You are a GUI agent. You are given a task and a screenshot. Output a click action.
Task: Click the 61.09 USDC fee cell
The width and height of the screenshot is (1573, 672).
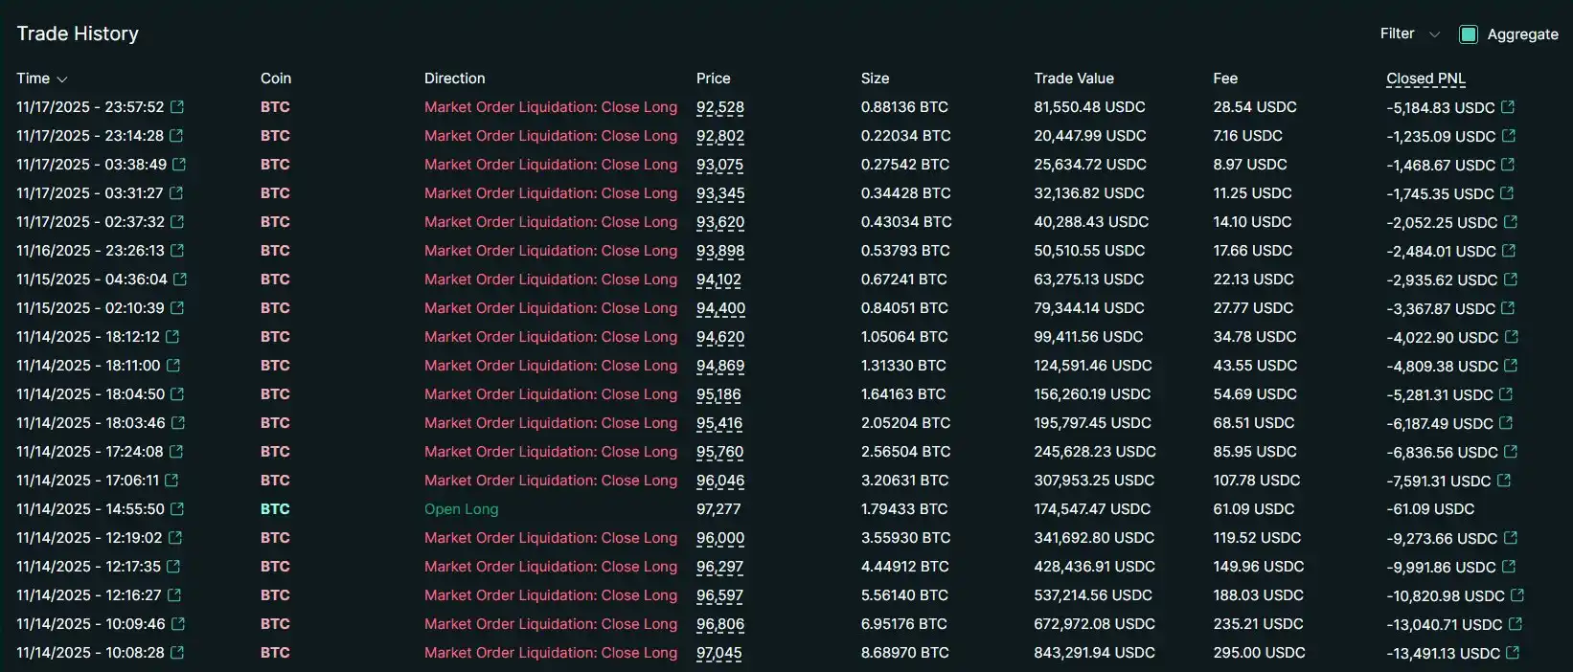point(1255,509)
